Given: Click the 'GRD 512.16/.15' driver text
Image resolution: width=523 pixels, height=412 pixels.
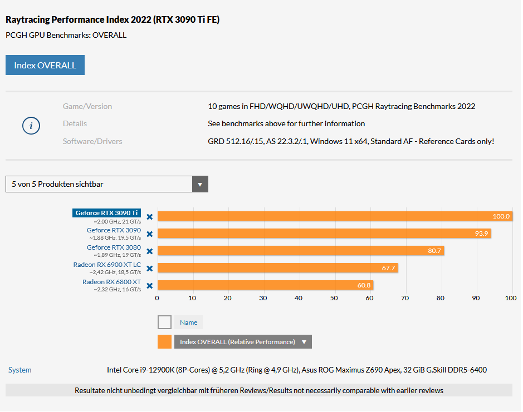Looking at the screenshot, I should tap(237, 142).
